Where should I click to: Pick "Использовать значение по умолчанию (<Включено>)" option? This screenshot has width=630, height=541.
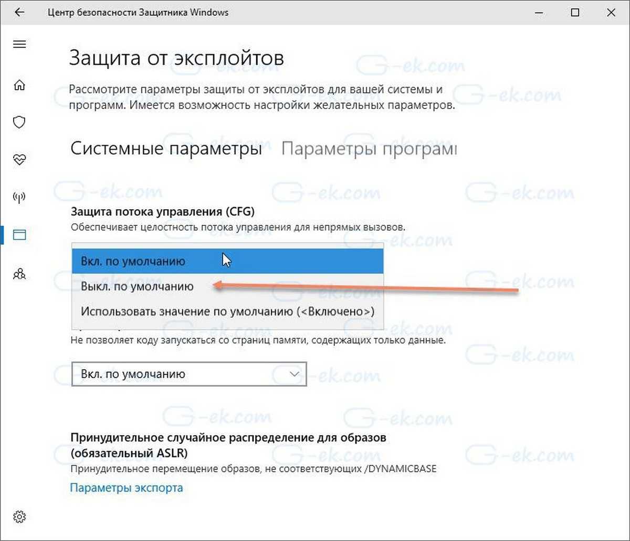pos(227,311)
